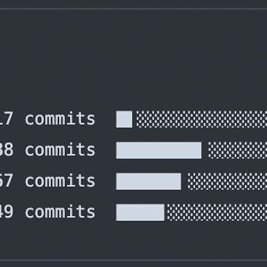Click the number 7 before third commits label
Viewport: 267px width, 267px height.
[x=9, y=180]
